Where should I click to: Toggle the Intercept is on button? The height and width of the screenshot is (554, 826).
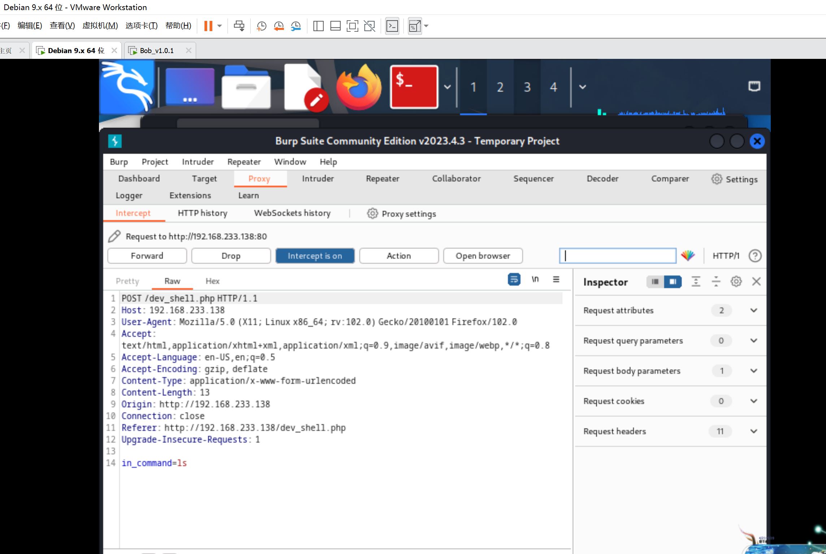pyautogui.click(x=315, y=256)
